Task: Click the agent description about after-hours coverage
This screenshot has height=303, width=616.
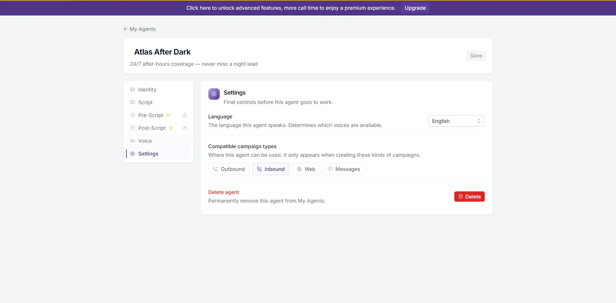Action: click(194, 64)
